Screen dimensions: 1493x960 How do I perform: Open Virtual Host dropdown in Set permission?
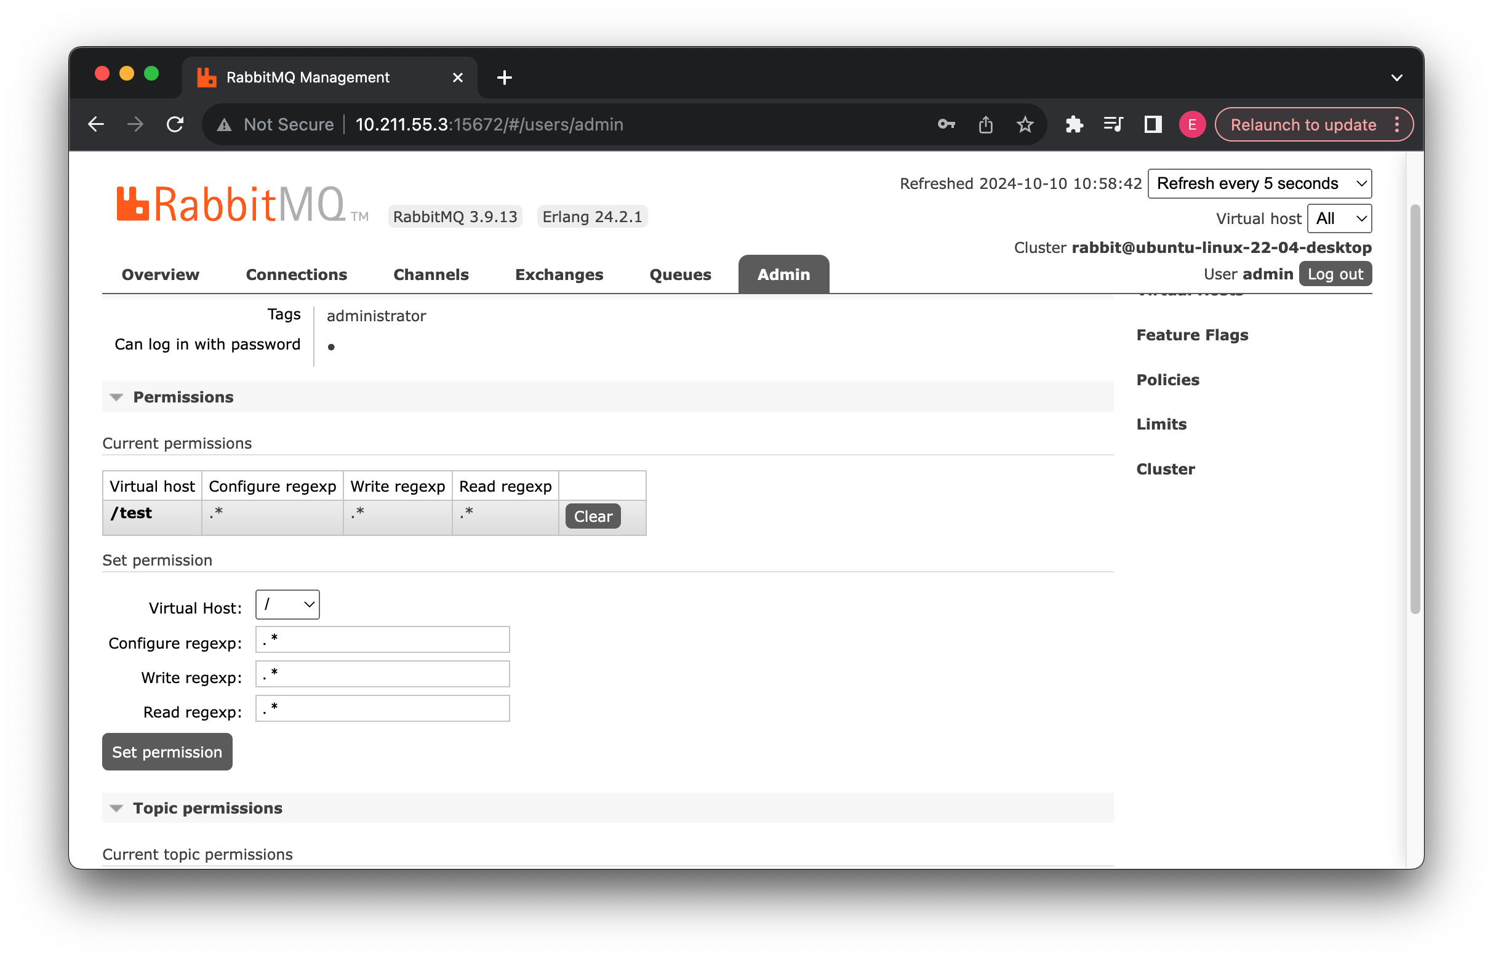tap(287, 605)
